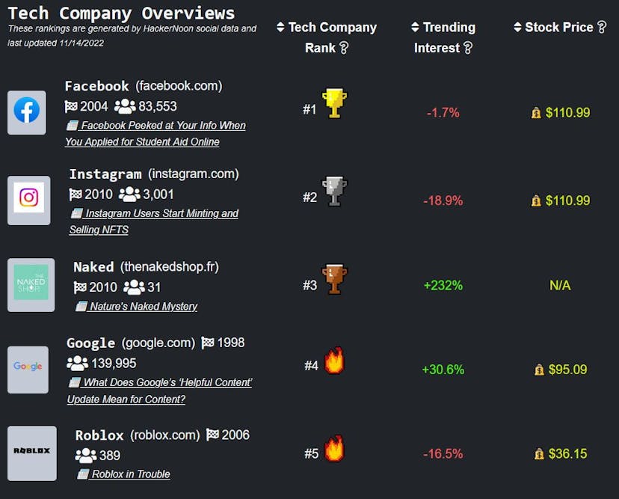Click the Stock Price help question mark
The width and height of the screenshot is (619, 499).
coord(601,28)
